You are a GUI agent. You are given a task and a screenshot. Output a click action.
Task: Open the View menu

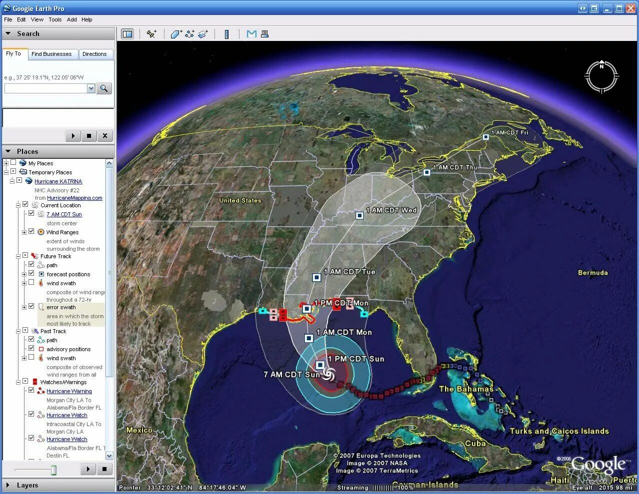(x=37, y=19)
